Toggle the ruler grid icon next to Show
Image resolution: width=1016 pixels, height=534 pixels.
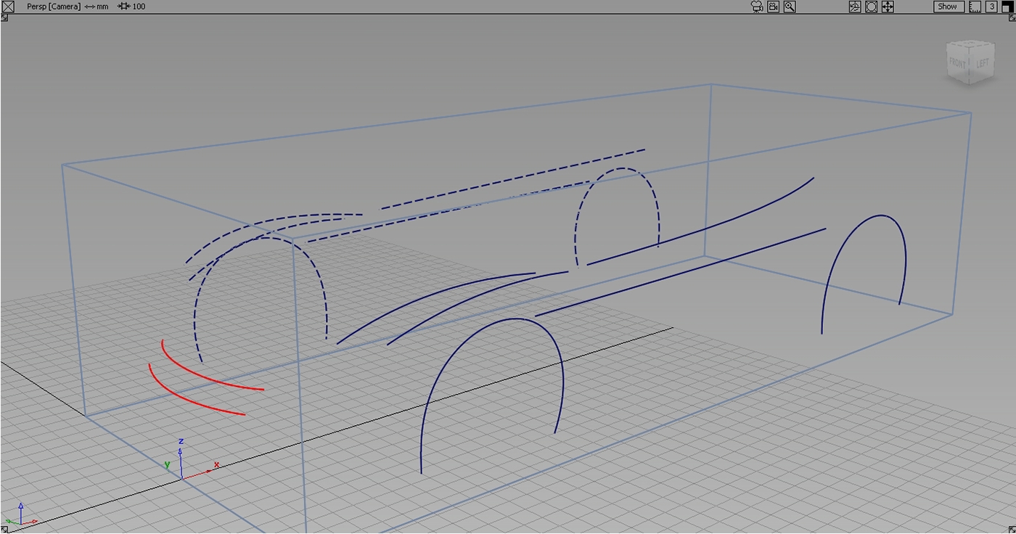pos(975,7)
